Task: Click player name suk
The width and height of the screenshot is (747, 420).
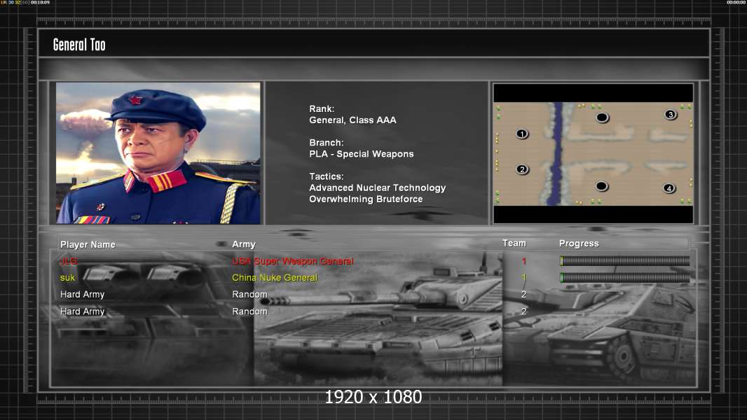Action: coord(68,278)
